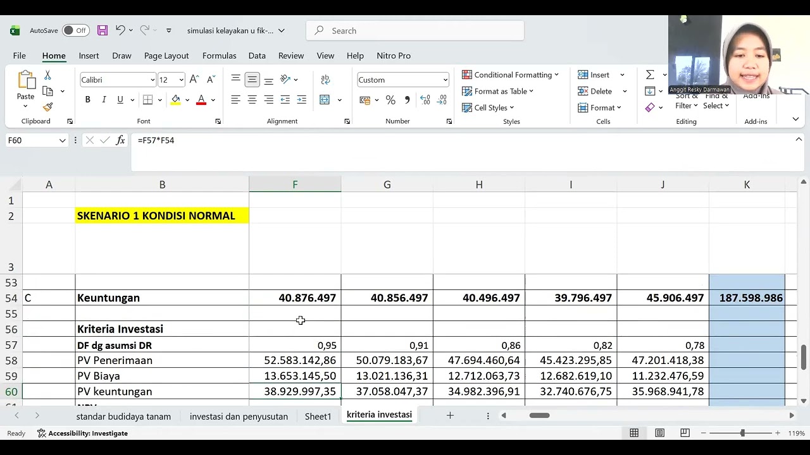This screenshot has height=455, width=810.
Task: Open sheet 'investasi dan penyusutan'
Action: tap(239, 416)
